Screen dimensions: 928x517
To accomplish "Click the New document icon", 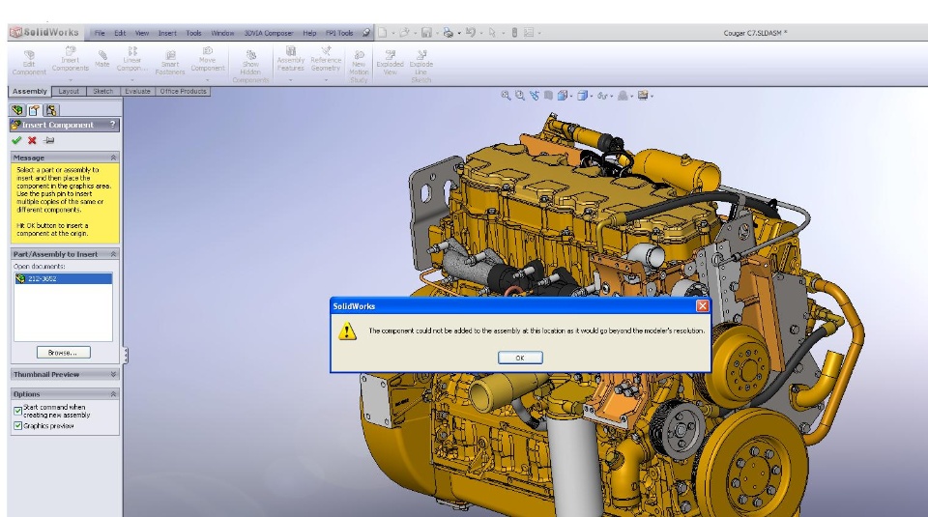I will pyautogui.click(x=383, y=33).
